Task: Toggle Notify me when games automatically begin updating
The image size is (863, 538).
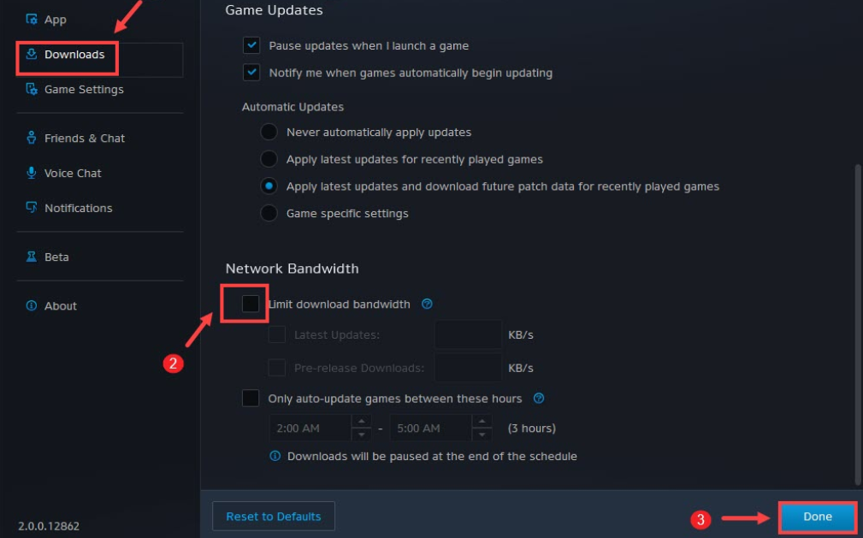Action: [x=251, y=72]
